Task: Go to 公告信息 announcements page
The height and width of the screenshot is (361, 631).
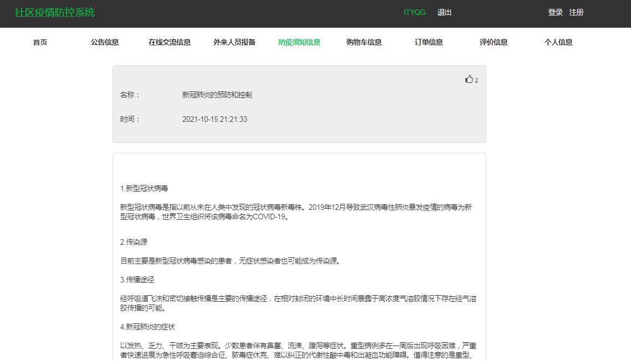Action: pyautogui.click(x=105, y=42)
